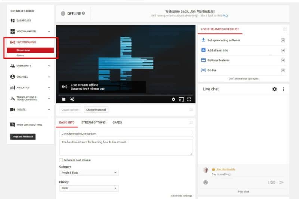The height and width of the screenshot is (199, 299).
Task: Click the cast to TV icon
Action: [x=181, y=99]
